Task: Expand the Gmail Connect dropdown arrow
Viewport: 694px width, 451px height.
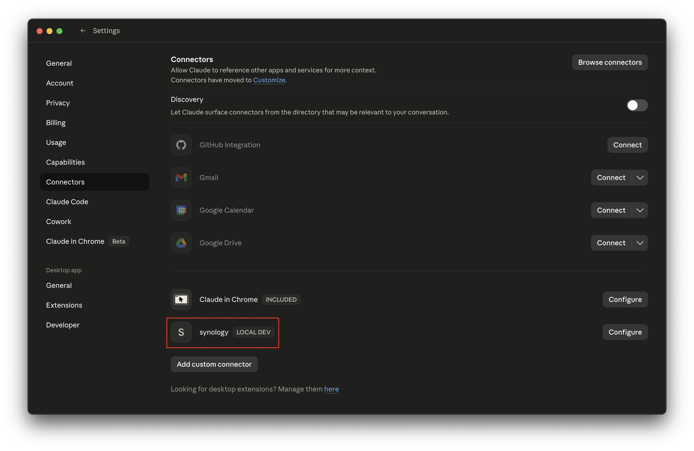Action: [640, 177]
